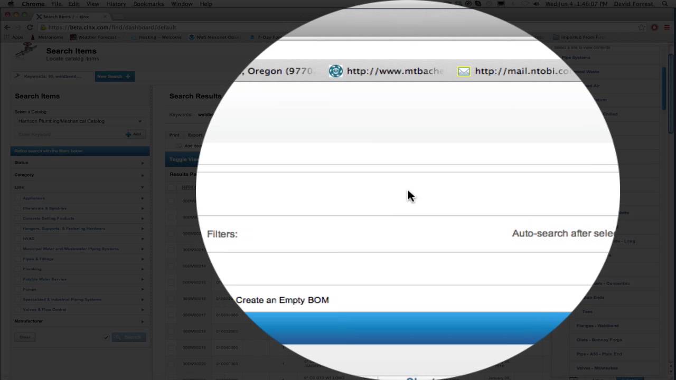Click the red extension icon in Chrome's toolbar
676x380 pixels.
654,27
